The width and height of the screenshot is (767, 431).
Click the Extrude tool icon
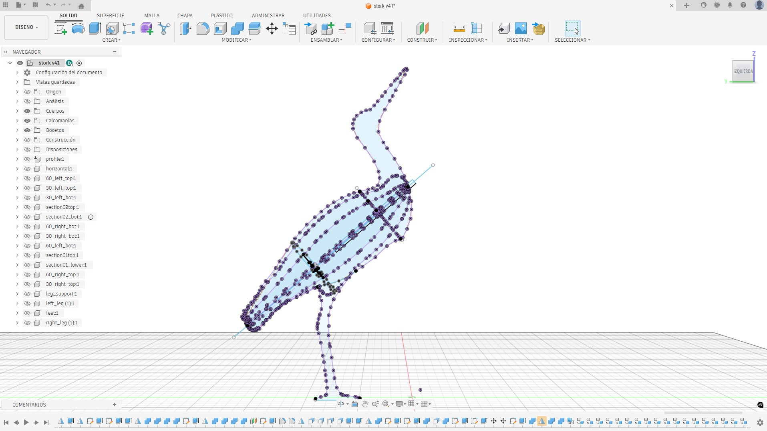pos(95,28)
